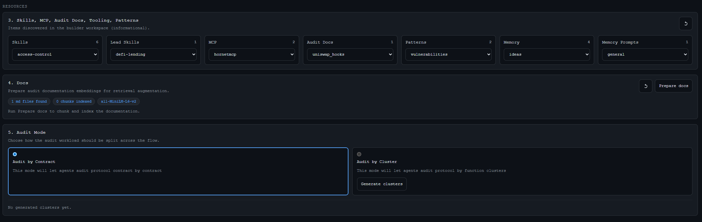Click the 'Prepare audit documentation embeddings' description

pos(88,91)
